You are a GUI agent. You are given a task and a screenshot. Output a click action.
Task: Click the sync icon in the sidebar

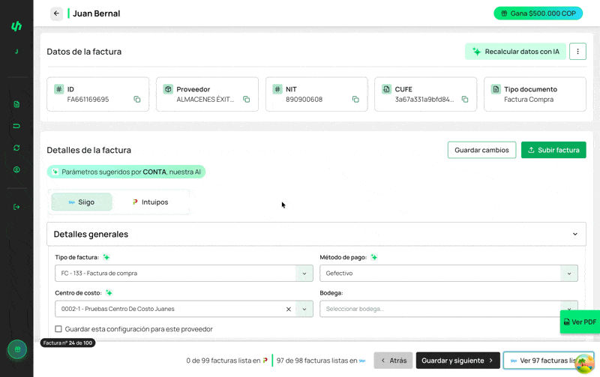tap(16, 148)
